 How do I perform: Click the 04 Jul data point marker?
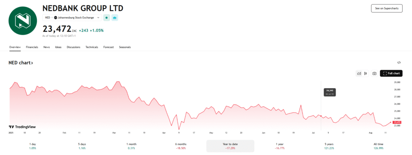pos(321,116)
